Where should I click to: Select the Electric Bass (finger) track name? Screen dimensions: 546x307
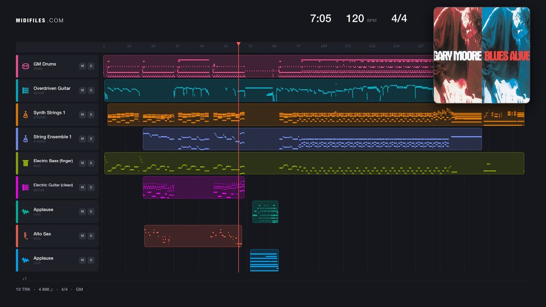(x=53, y=161)
